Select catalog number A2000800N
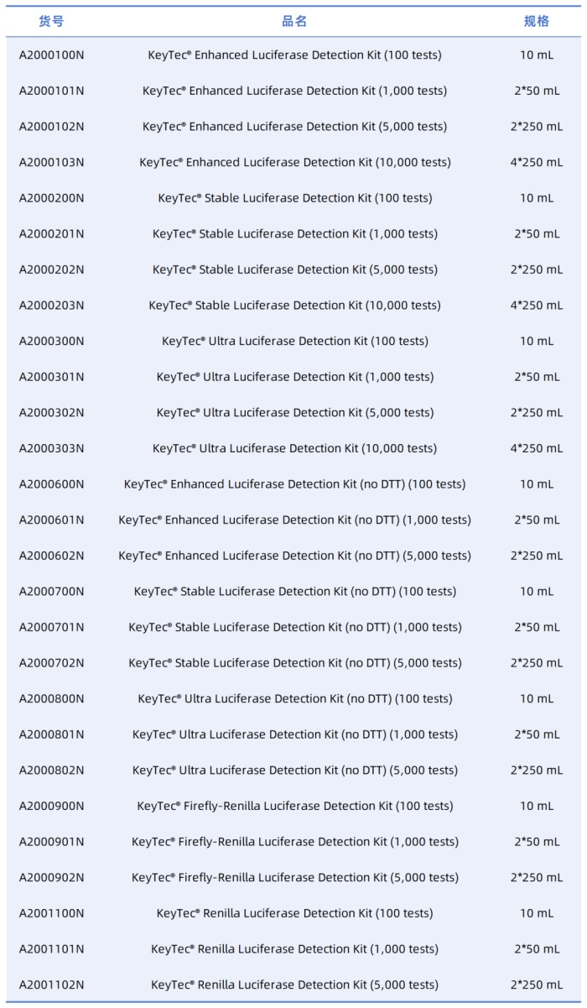The width and height of the screenshot is (587, 1008). click(51, 699)
